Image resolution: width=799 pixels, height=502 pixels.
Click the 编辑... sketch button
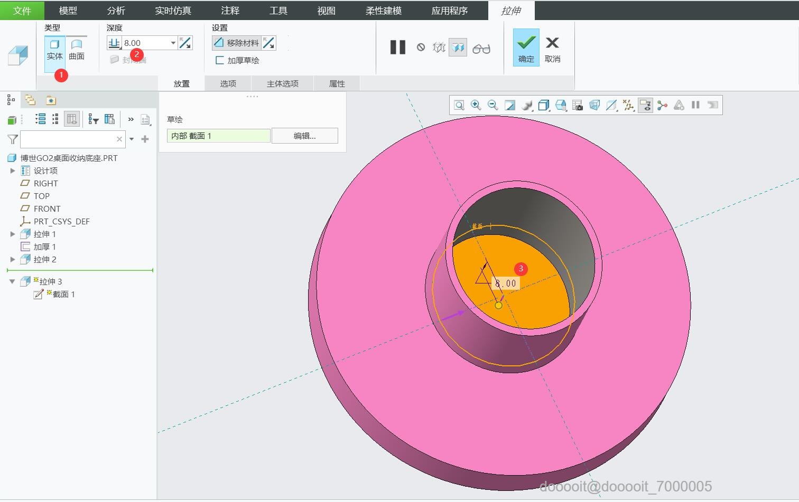click(304, 136)
